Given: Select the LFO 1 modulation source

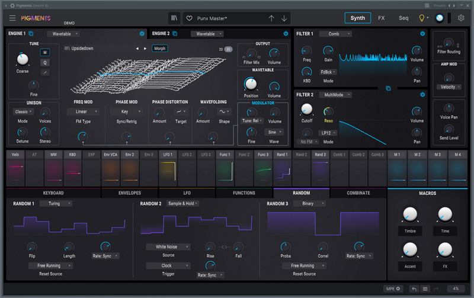Looking at the screenshot, I should 168,168.
